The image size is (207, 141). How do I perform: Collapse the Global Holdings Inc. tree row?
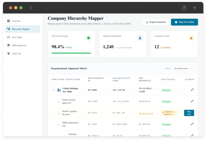pos(54,90)
